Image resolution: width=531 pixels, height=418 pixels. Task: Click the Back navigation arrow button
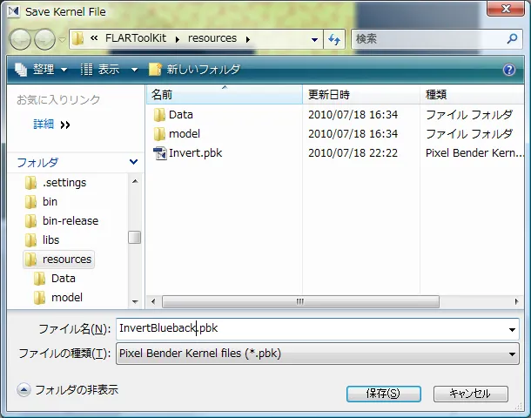click(x=20, y=40)
